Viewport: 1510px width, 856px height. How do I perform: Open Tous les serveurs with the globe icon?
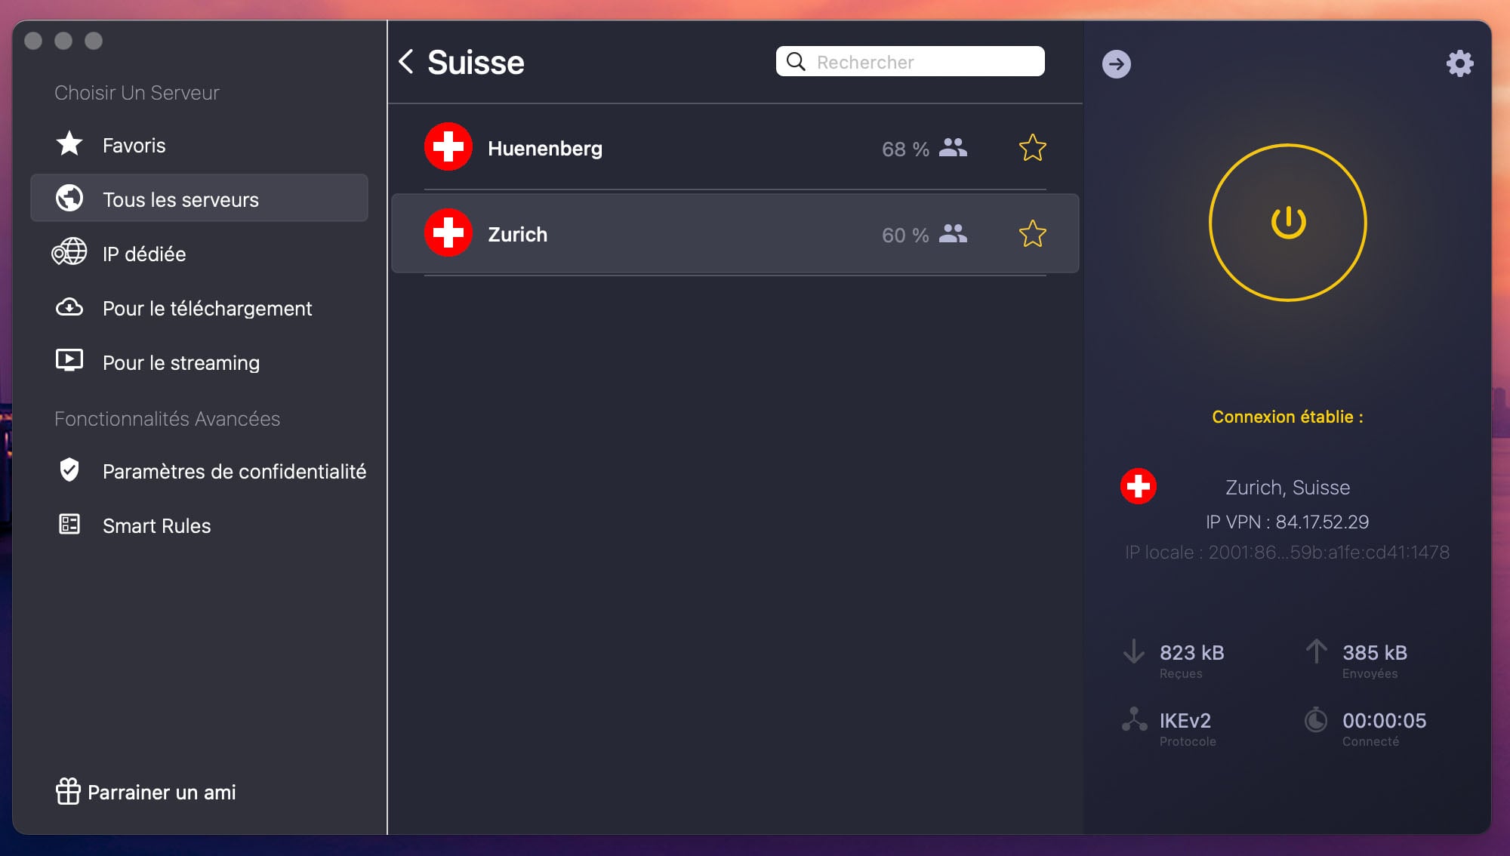69,199
